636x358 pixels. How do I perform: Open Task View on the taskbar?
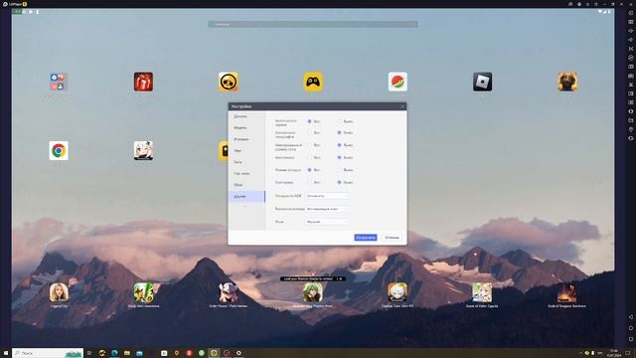coord(89,353)
